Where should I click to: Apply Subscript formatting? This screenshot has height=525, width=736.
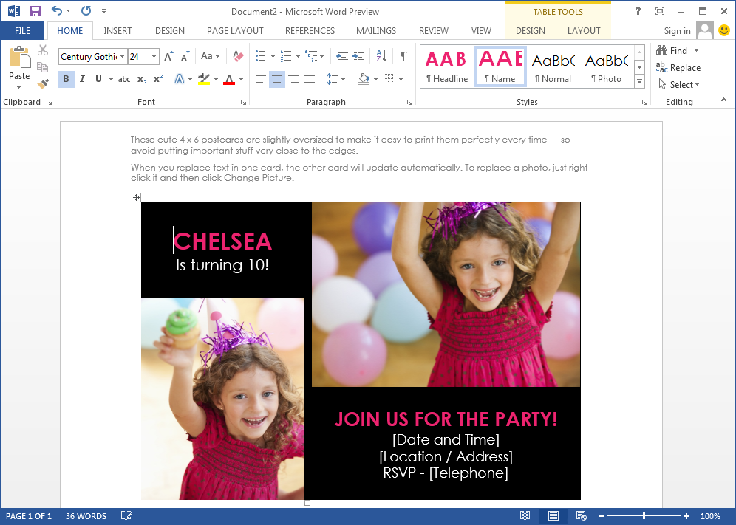[x=142, y=78]
